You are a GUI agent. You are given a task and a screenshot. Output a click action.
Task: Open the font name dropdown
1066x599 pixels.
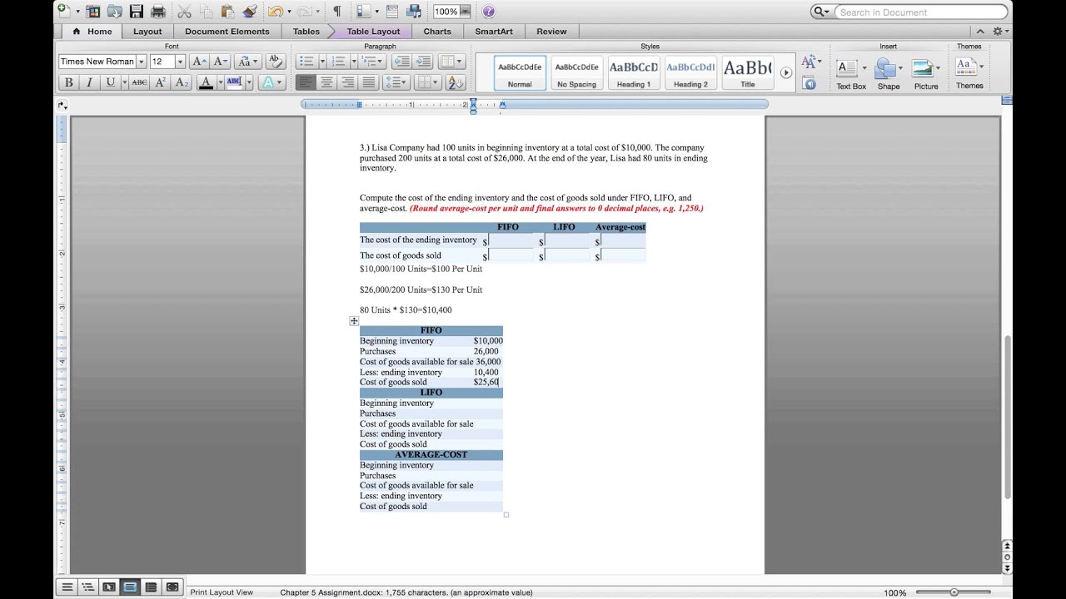point(142,62)
